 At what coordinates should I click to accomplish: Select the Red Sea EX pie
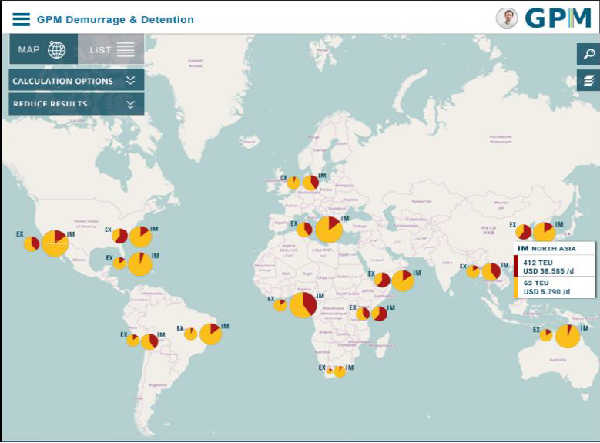coord(382,280)
